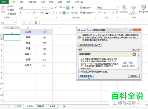Click the formula bar input field
148x109 pixels.
tap(94, 23)
